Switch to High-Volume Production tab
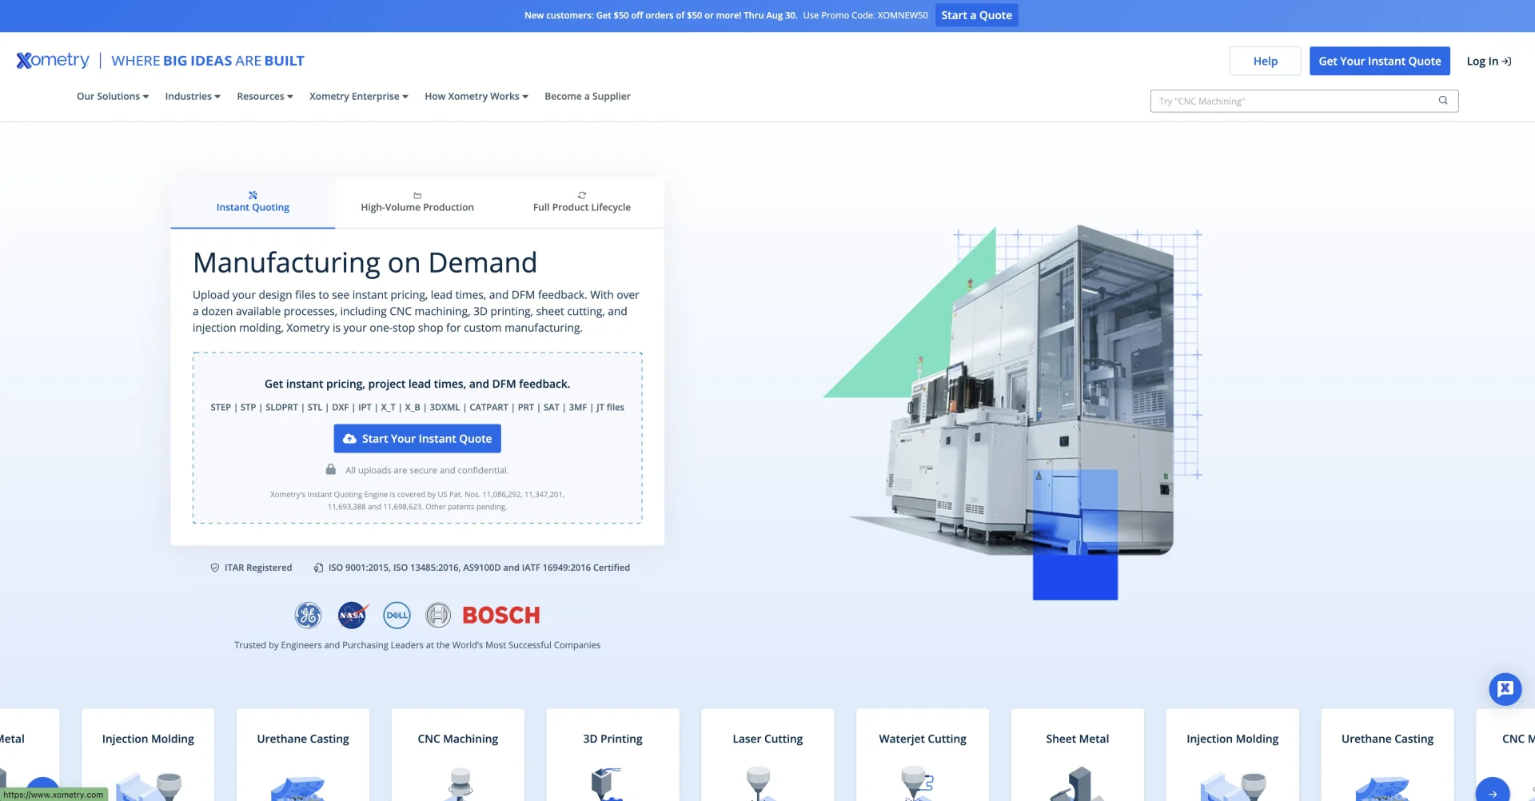The height and width of the screenshot is (801, 1535). point(417,202)
